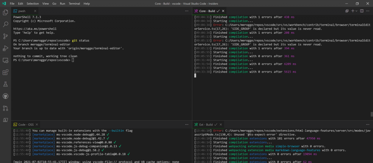Switch to the Ext - Build tab

click(x=208, y=125)
